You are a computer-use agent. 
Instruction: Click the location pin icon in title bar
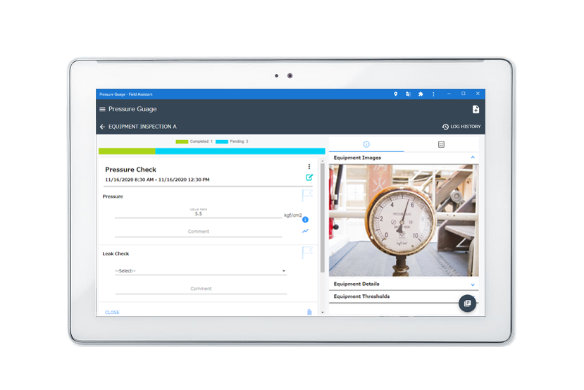coord(396,94)
